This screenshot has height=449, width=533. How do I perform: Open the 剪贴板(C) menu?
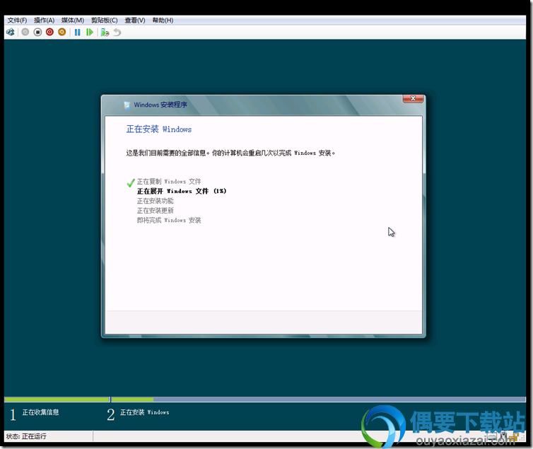pyautogui.click(x=105, y=21)
